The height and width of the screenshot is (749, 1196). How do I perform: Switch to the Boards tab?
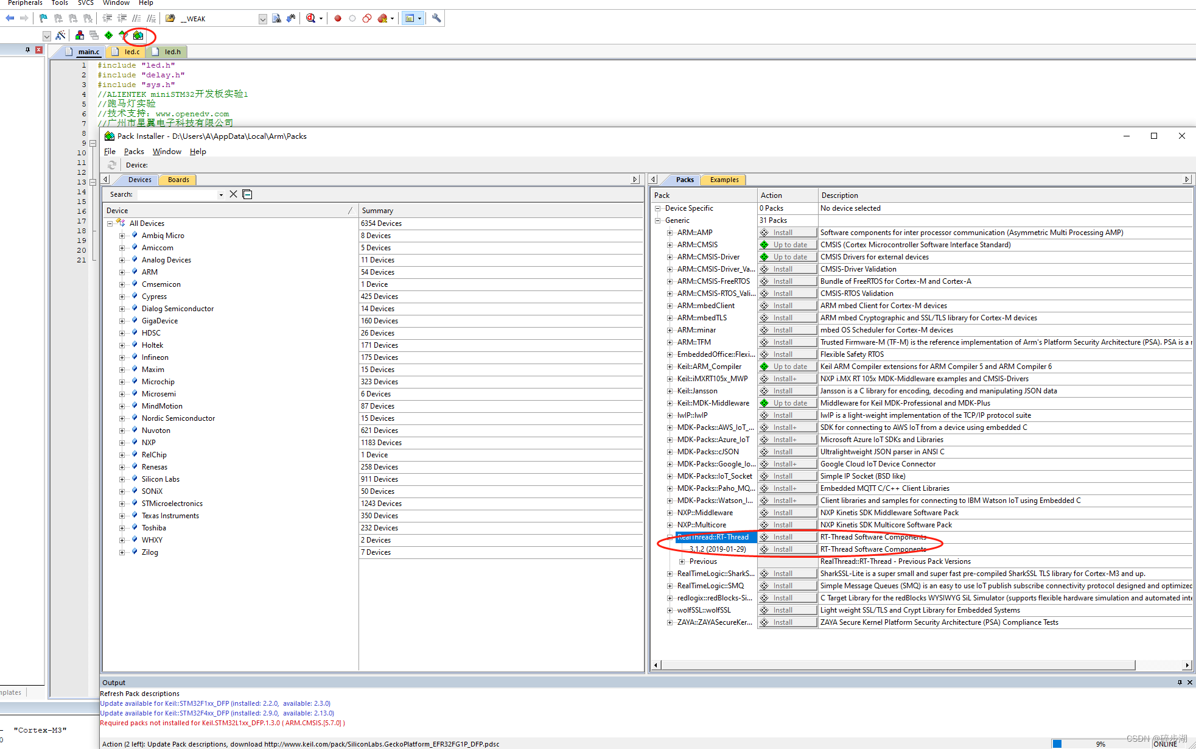coord(178,180)
